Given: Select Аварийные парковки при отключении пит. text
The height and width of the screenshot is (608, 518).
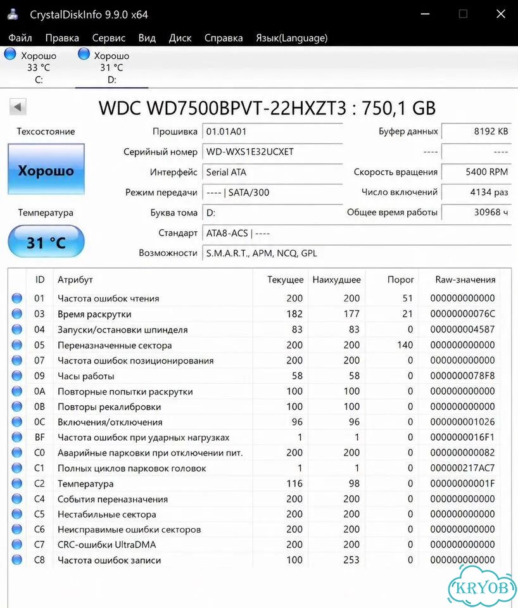Looking at the screenshot, I should [x=150, y=453].
